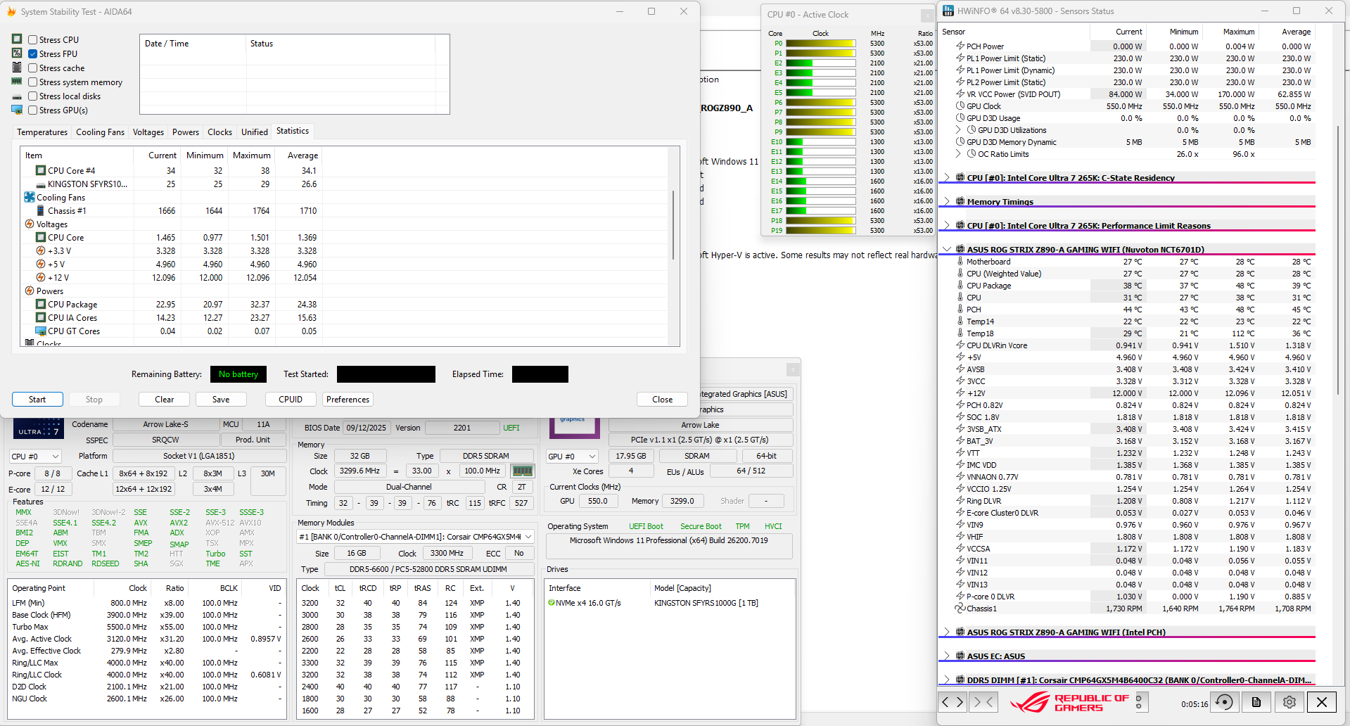1350x726 pixels.
Task: Click the statistics list vertical scrollbar
Action: click(x=673, y=225)
